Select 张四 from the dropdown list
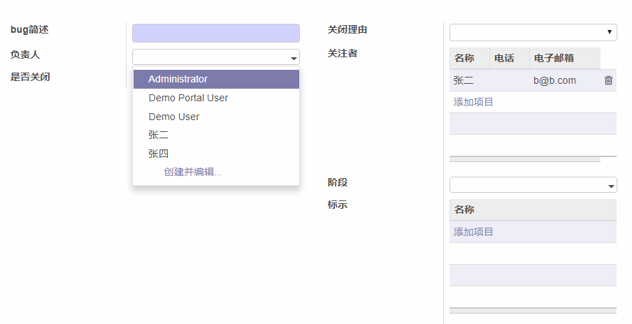The height and width of the screenshot is (324, 632). pyautogui.click(x=216, y=154)
